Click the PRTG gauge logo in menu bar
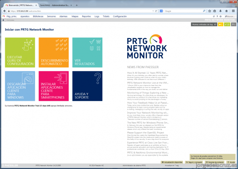238x169 pixels. (4, 16)
